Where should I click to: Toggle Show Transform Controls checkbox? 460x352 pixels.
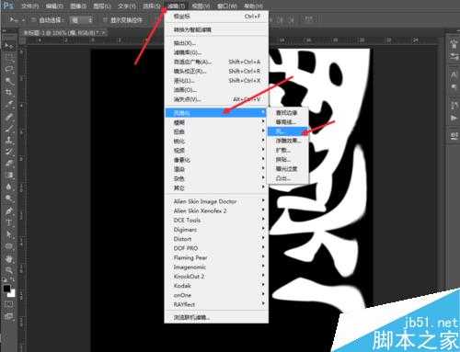[105, 20]
